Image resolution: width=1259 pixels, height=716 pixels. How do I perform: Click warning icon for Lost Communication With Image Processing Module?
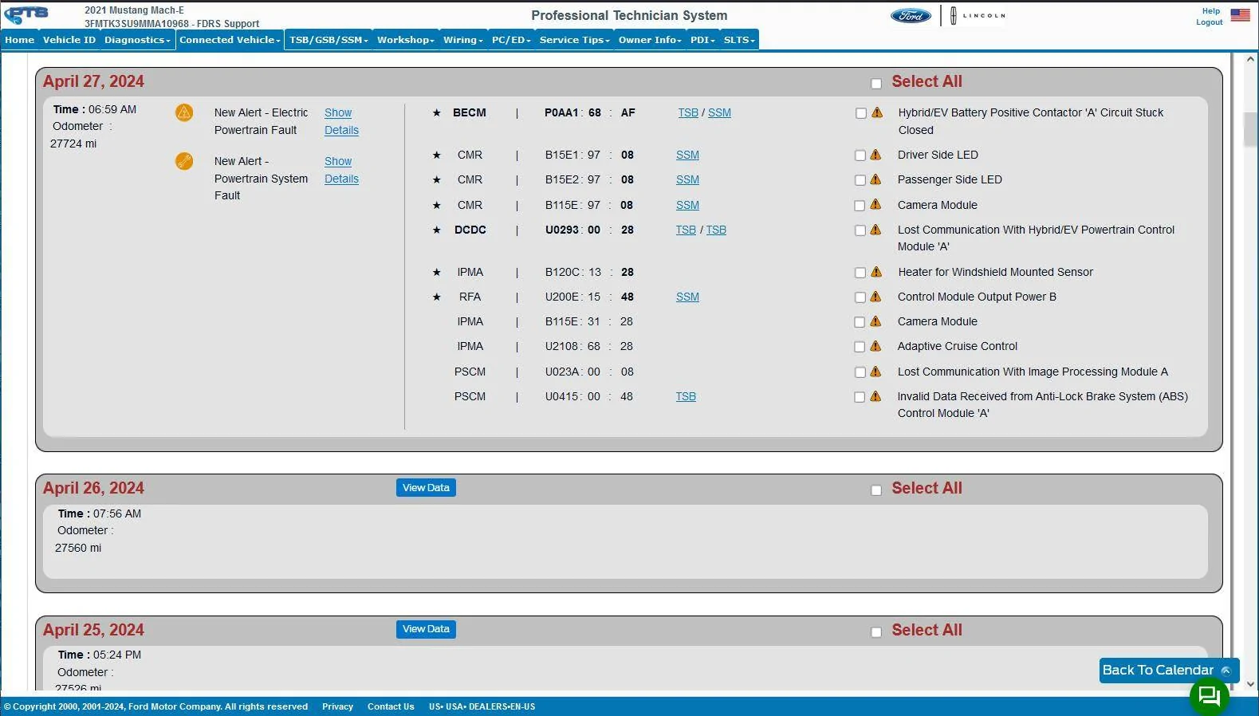click(x=876, y=372)
